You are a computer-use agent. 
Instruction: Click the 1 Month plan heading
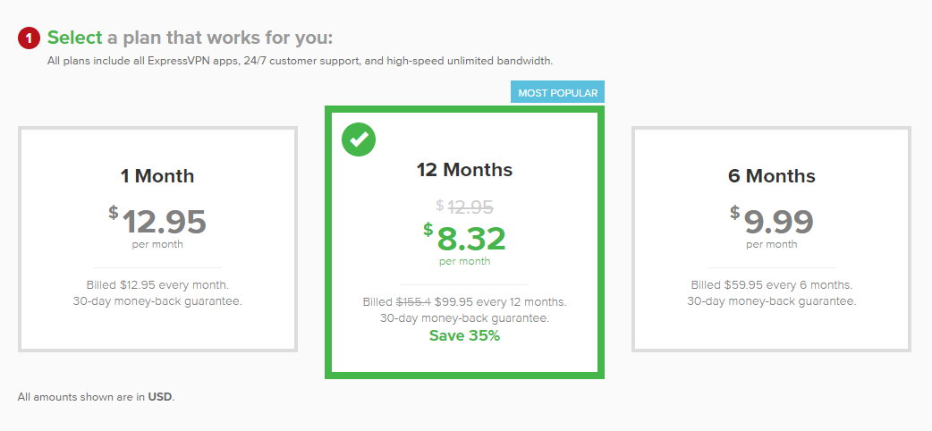157,176
